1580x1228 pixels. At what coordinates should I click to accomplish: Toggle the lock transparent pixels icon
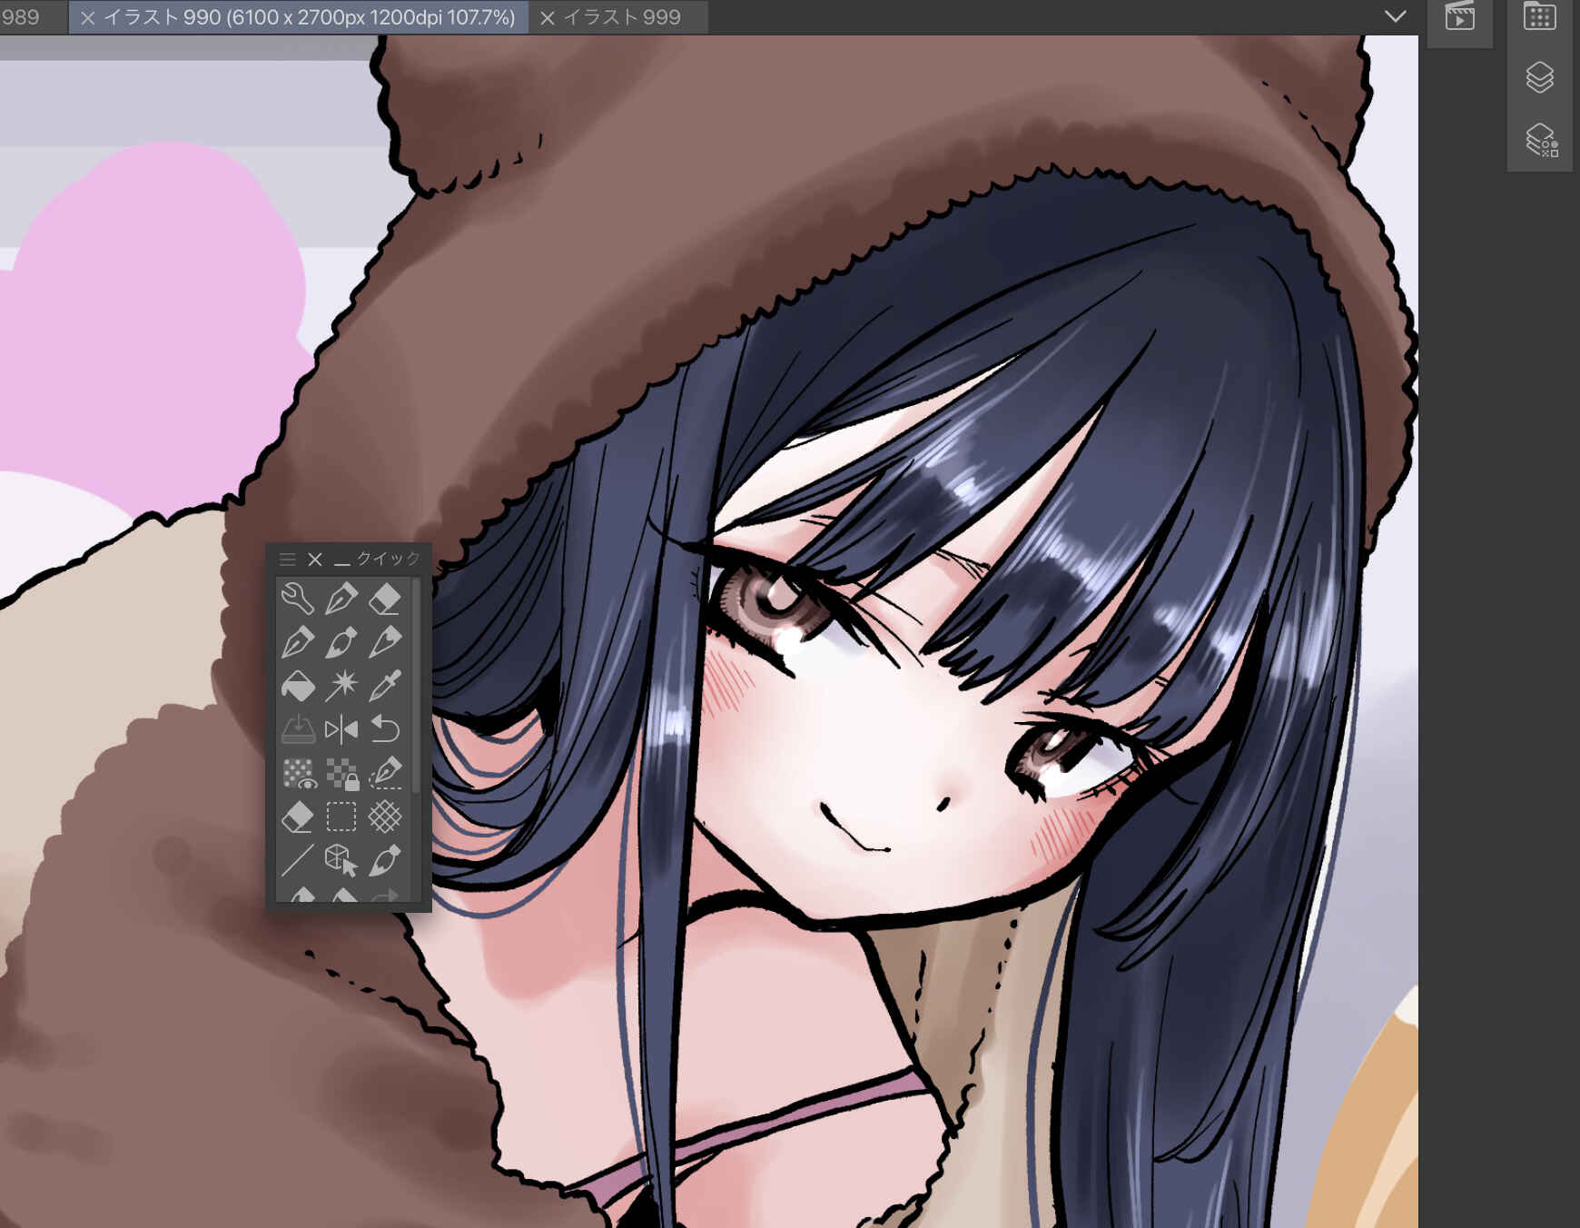pyautogui.click(x=342, y=774)
